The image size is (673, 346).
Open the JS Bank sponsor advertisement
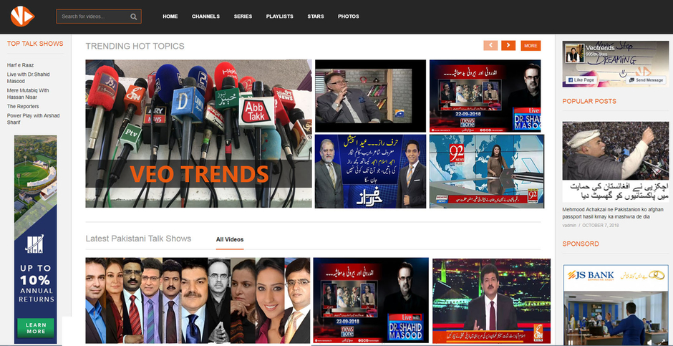click(x=616, y=305)
